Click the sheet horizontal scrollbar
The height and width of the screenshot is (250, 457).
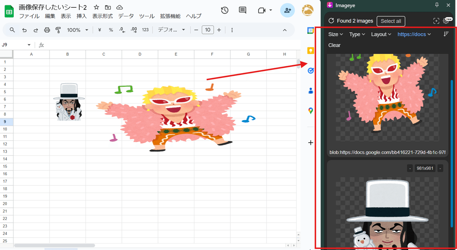coord(54,245)
